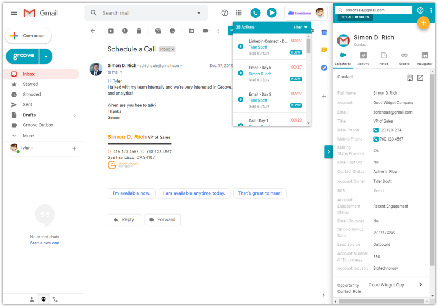Start LinkedIn Connect action play button

[x=241, y=46]
